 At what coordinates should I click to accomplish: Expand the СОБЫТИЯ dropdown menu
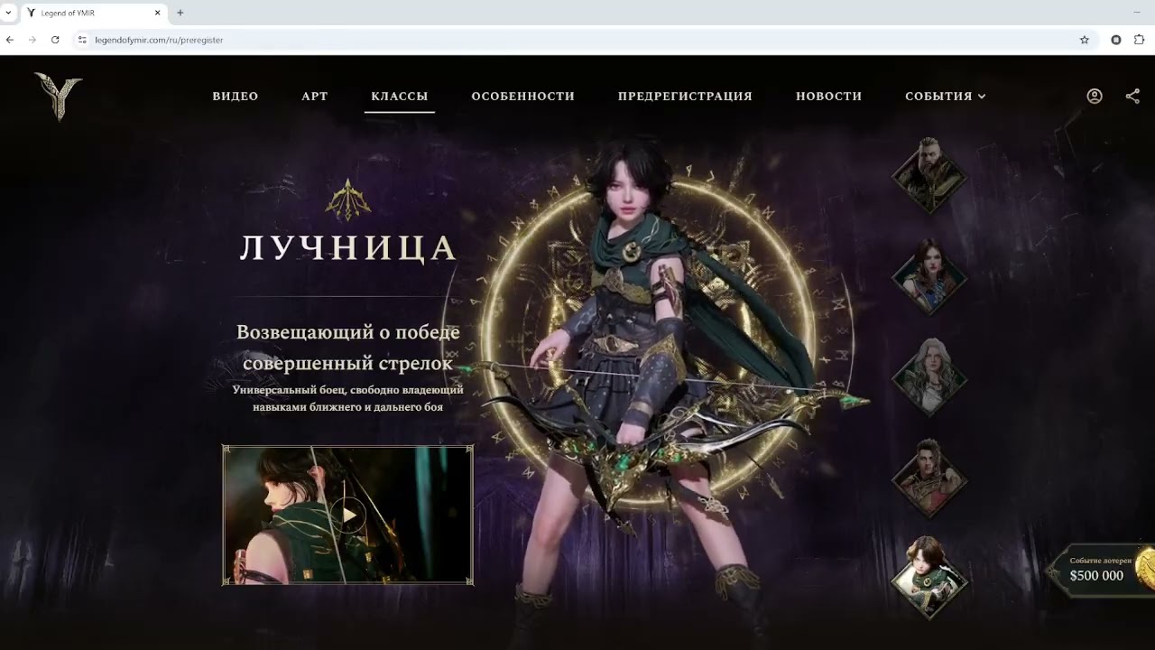click(x=946, y=96)
